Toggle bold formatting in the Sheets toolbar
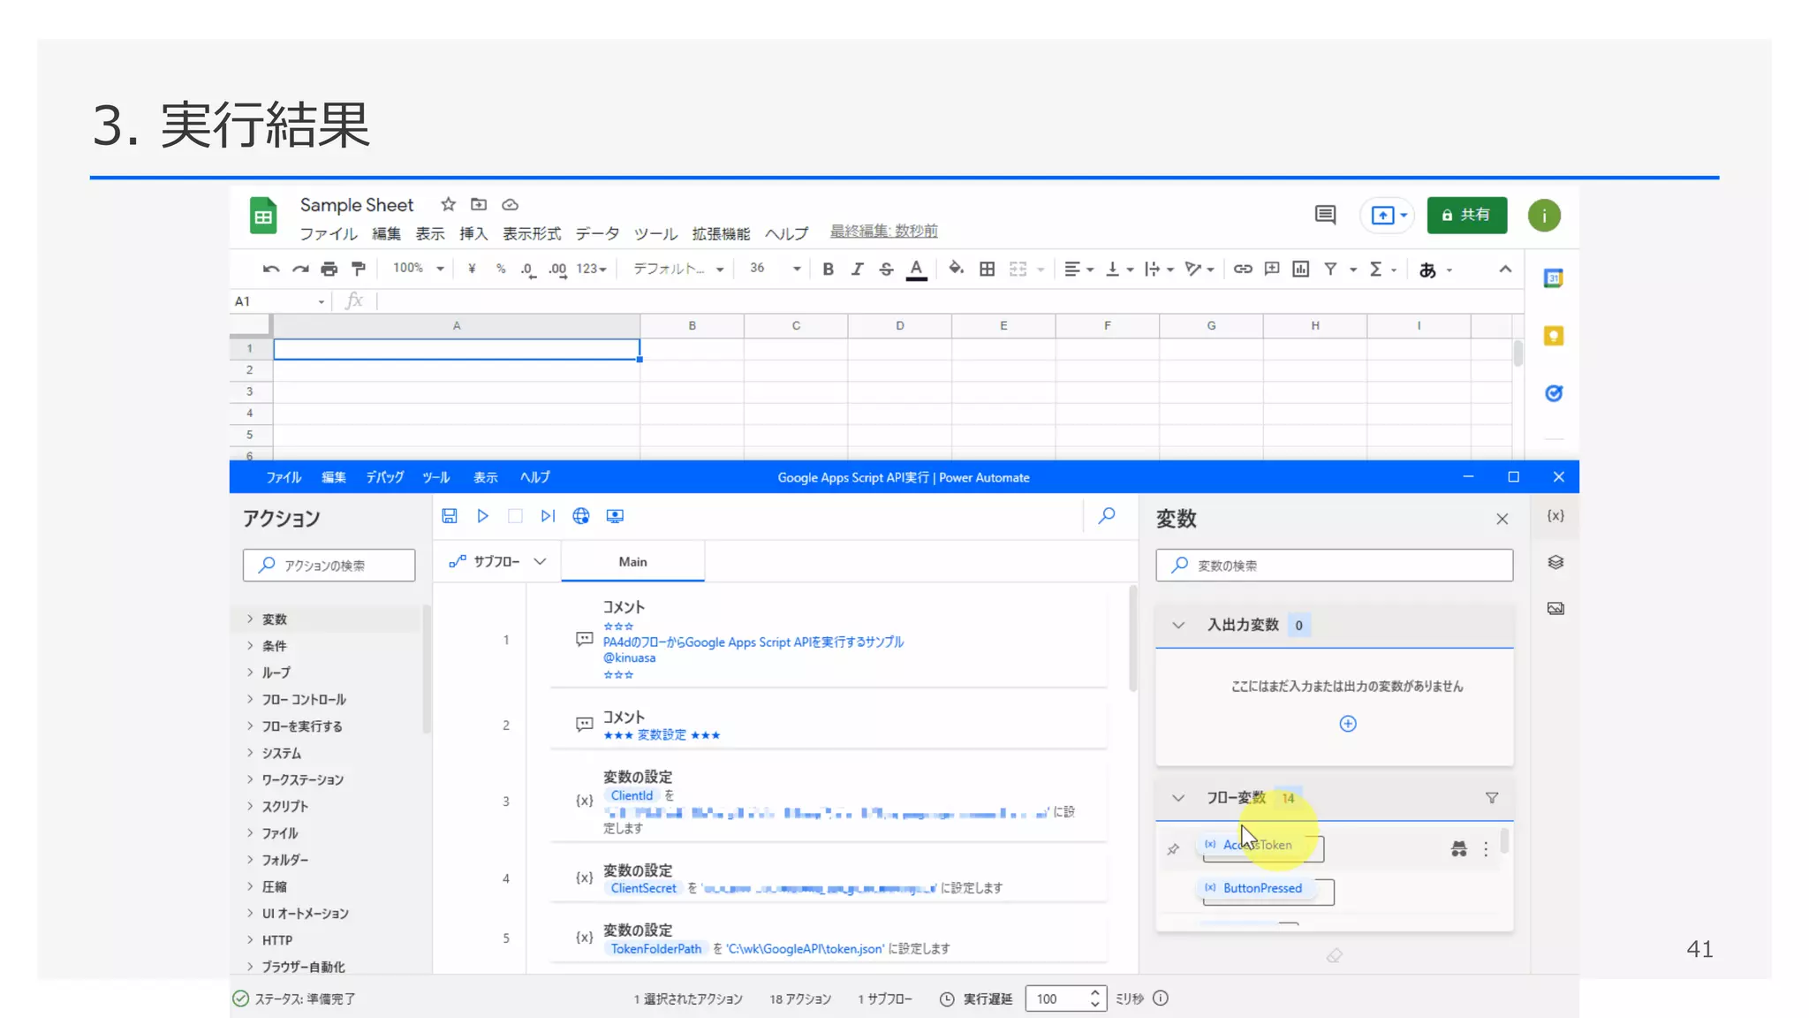This screenshot has width=1809, height=1018. (828, 270)
